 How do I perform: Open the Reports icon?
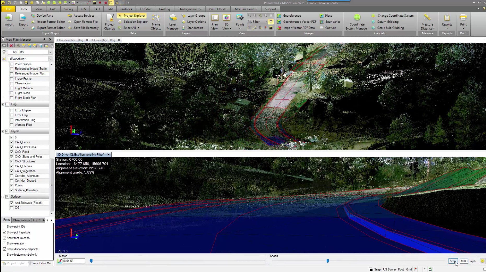(x=447, y=18)
